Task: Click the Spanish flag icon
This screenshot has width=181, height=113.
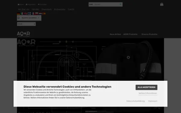Action: pos(44,14)
